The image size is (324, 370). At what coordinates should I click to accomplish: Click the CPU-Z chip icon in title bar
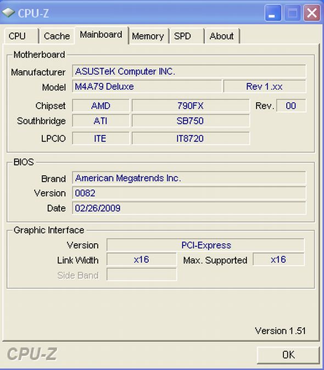click(x=8, y=13)
